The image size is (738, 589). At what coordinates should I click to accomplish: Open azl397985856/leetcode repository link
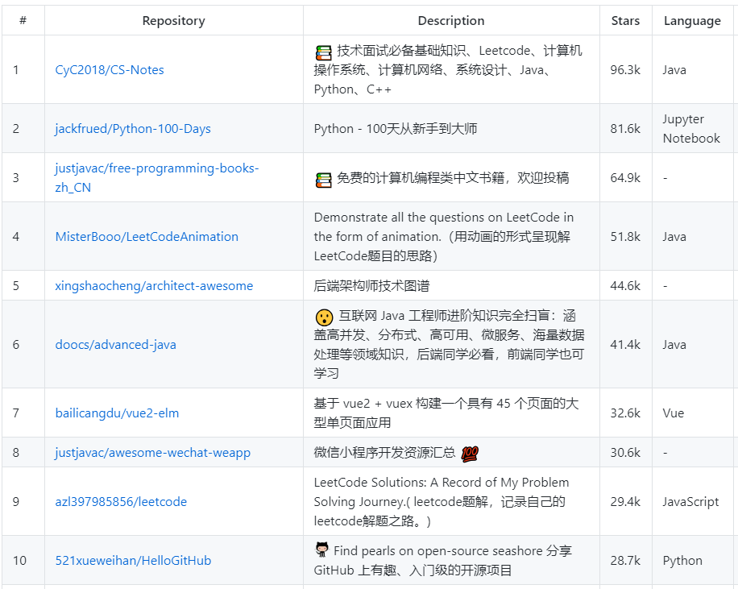coord(121,501)
